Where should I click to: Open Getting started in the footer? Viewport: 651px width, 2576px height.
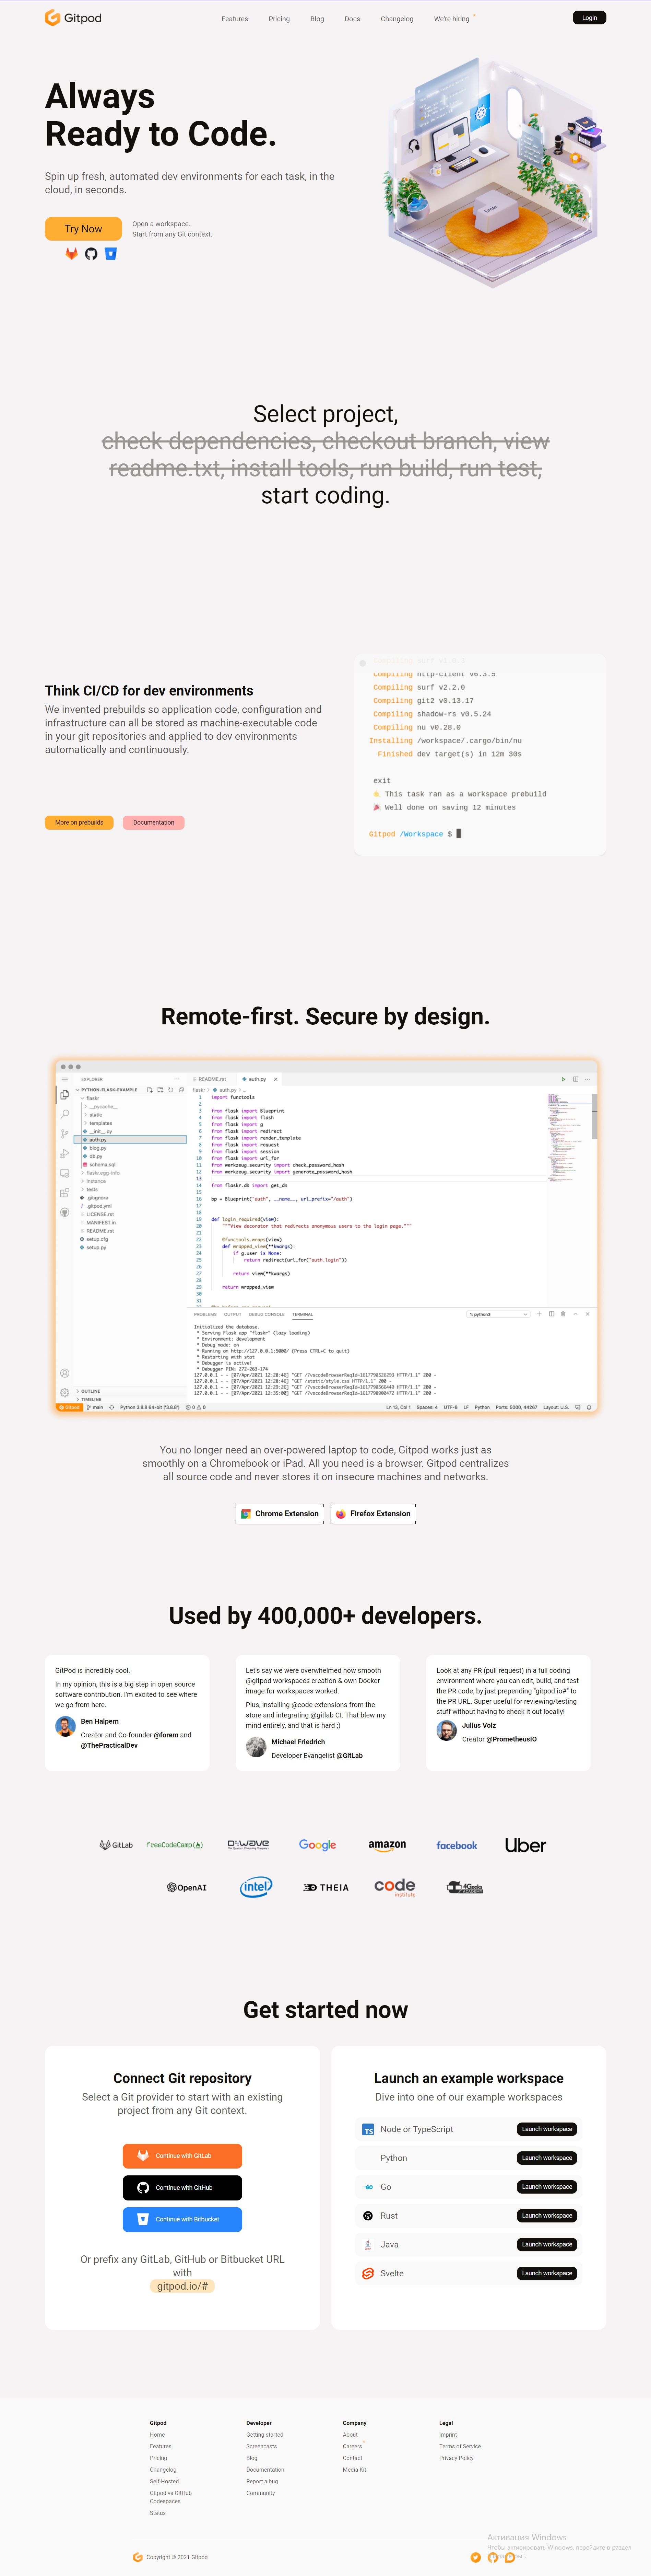click(264, 2435)
